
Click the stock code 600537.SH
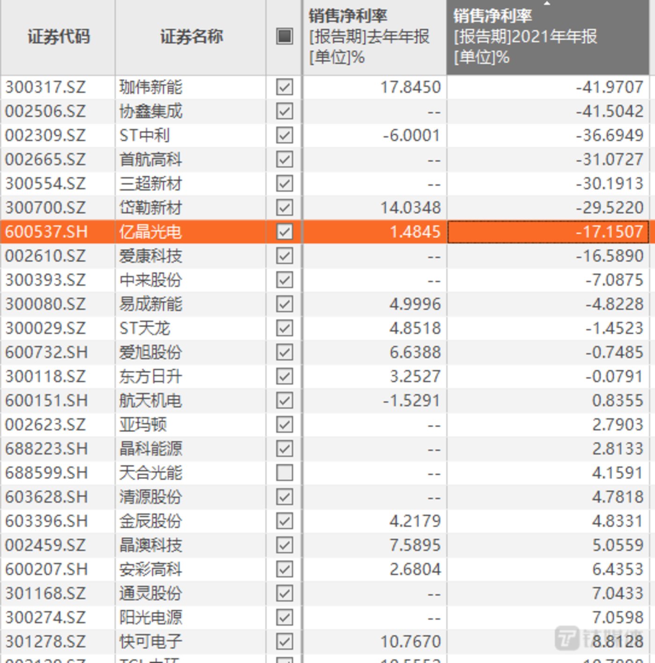pos(47,231)
